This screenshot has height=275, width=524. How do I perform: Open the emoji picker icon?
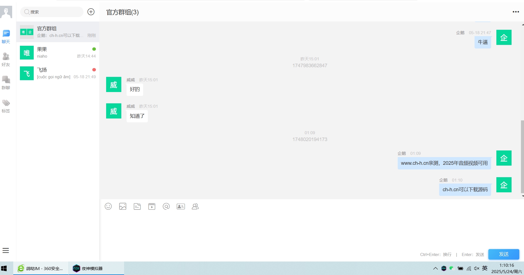click(108, 206)
